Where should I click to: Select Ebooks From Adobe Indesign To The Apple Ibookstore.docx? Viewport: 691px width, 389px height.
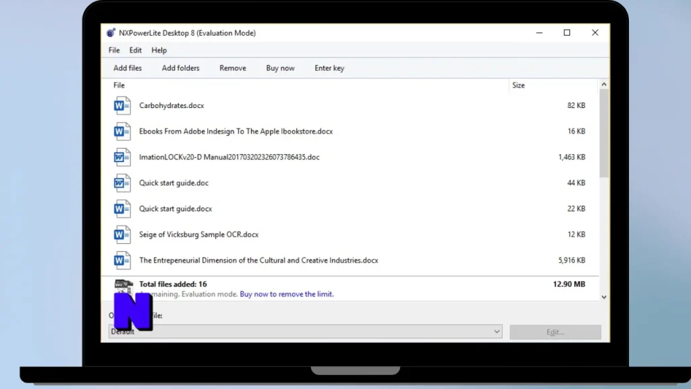coord(236,132)
